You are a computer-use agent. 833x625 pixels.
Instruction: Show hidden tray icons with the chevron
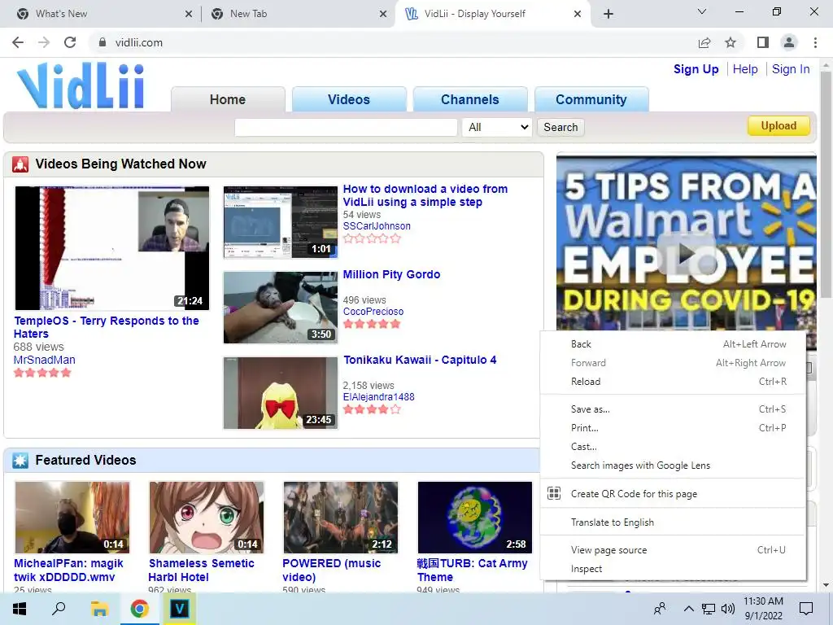[688, 609]
